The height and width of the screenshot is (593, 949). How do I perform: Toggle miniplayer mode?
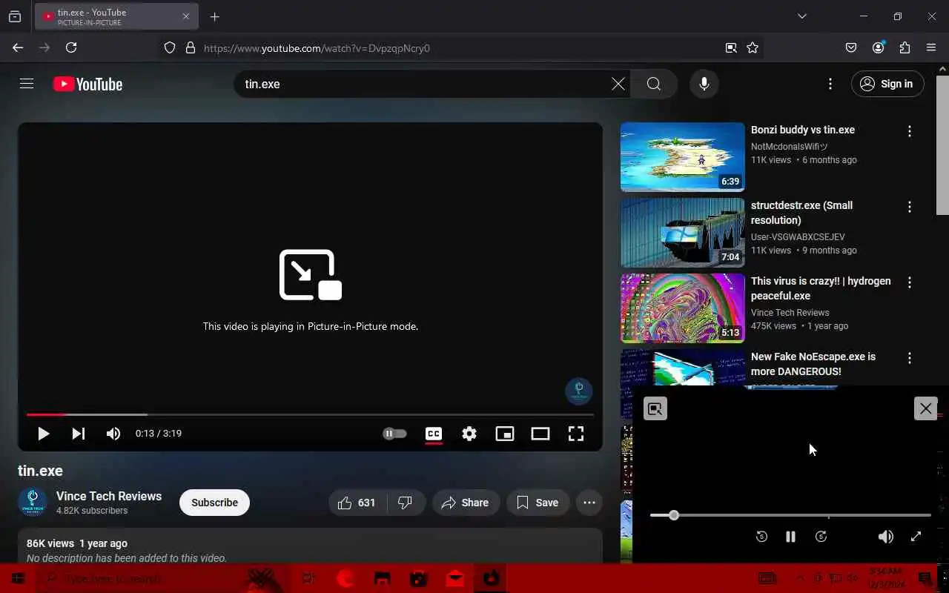point(505,434)
